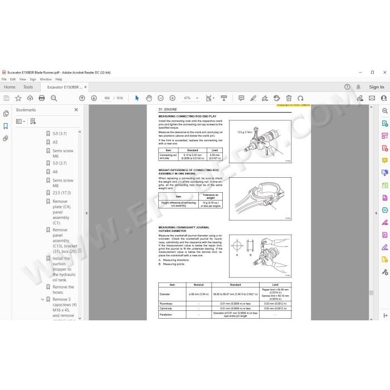Open the Sign document tool

[x=265, y=98]
